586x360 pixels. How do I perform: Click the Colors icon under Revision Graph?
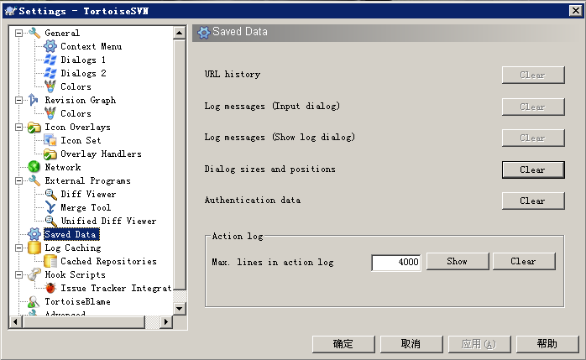pyautogui.click(x=50, y=113)
